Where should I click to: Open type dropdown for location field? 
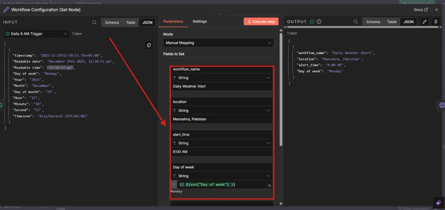[x=222, y=111]
